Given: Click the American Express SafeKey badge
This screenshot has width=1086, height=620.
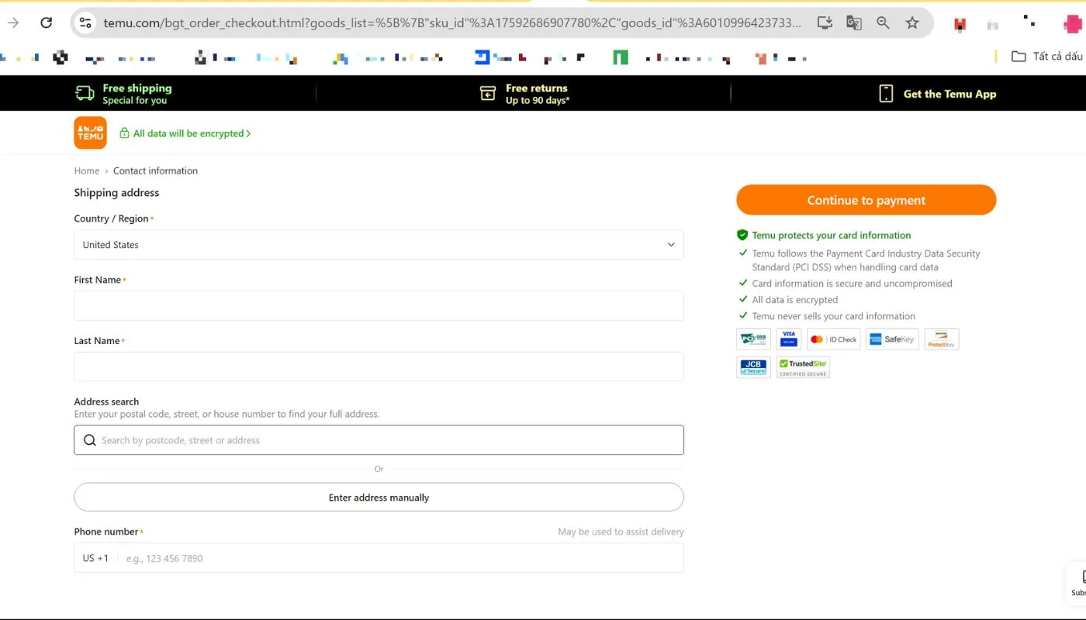Looking at the screenshot, I should click(892, 339).
